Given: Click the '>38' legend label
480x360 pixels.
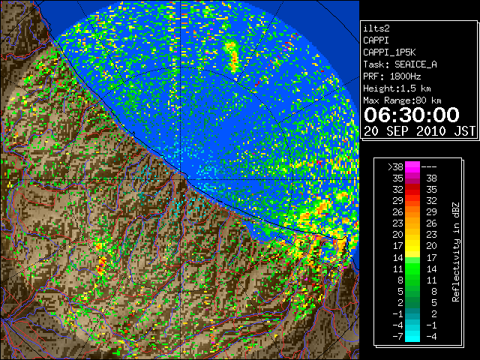Looking at the screenshot, I should tap(395, 166).
